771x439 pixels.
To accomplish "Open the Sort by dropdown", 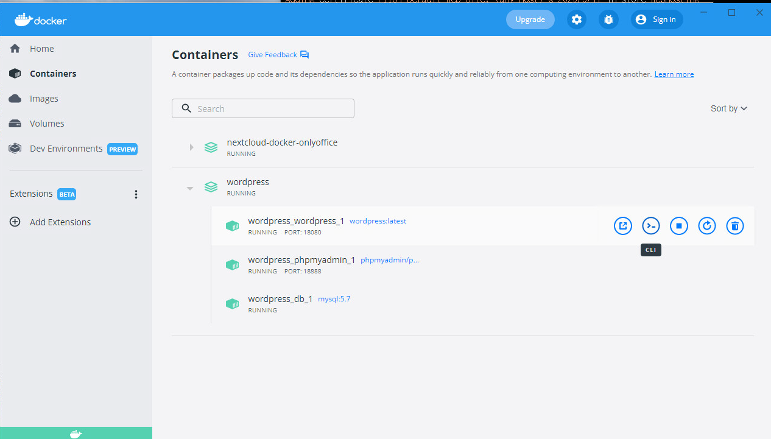I will point(729,108).
